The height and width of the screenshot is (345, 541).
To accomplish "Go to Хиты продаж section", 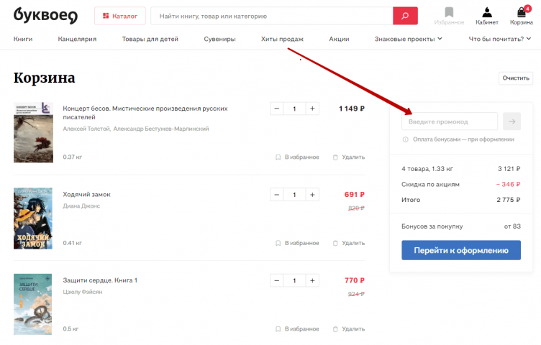I will click(282, 39).
